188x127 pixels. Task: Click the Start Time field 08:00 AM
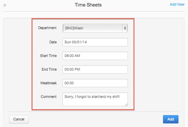(x=95, y=56)
